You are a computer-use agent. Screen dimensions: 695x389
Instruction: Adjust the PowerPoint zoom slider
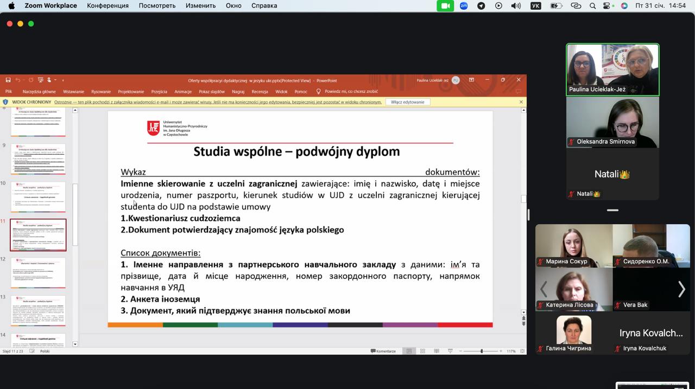pyautogui.click(x=482, y=351)
